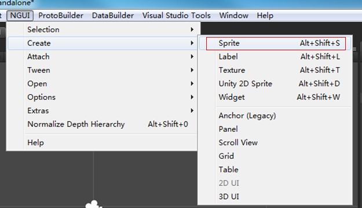The height and width of the screenshot is (208, 362).
Task: Open the Window menu
Action: point(233,16)
